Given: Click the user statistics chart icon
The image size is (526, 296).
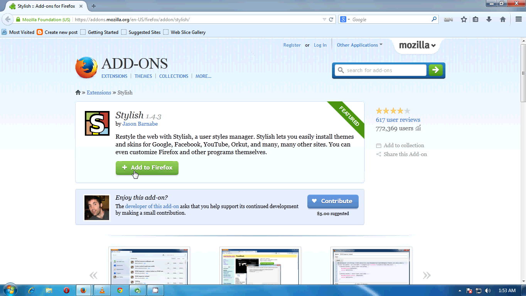Looking at the screenshot, I should [418, 128].
